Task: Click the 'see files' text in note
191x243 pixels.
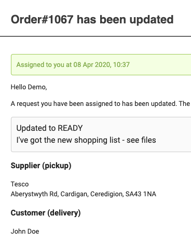Action: click(x=141, y=140)
